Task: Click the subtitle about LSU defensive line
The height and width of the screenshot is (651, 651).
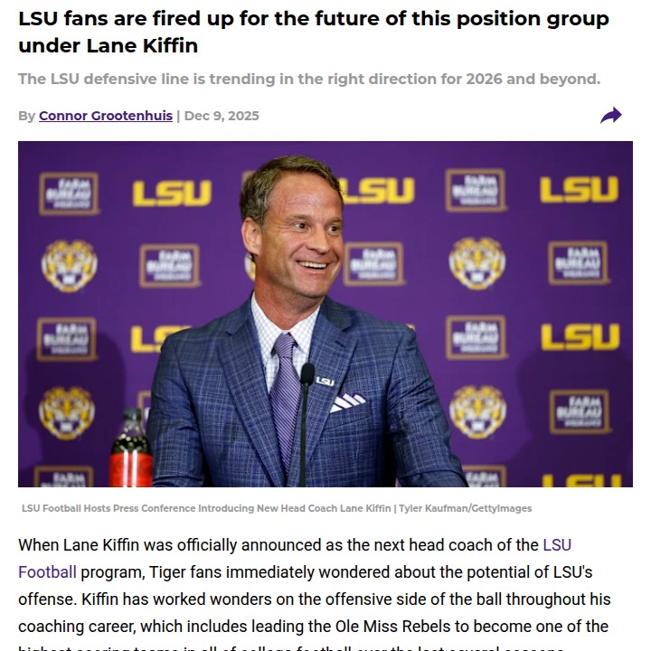Action: [309, 80]
